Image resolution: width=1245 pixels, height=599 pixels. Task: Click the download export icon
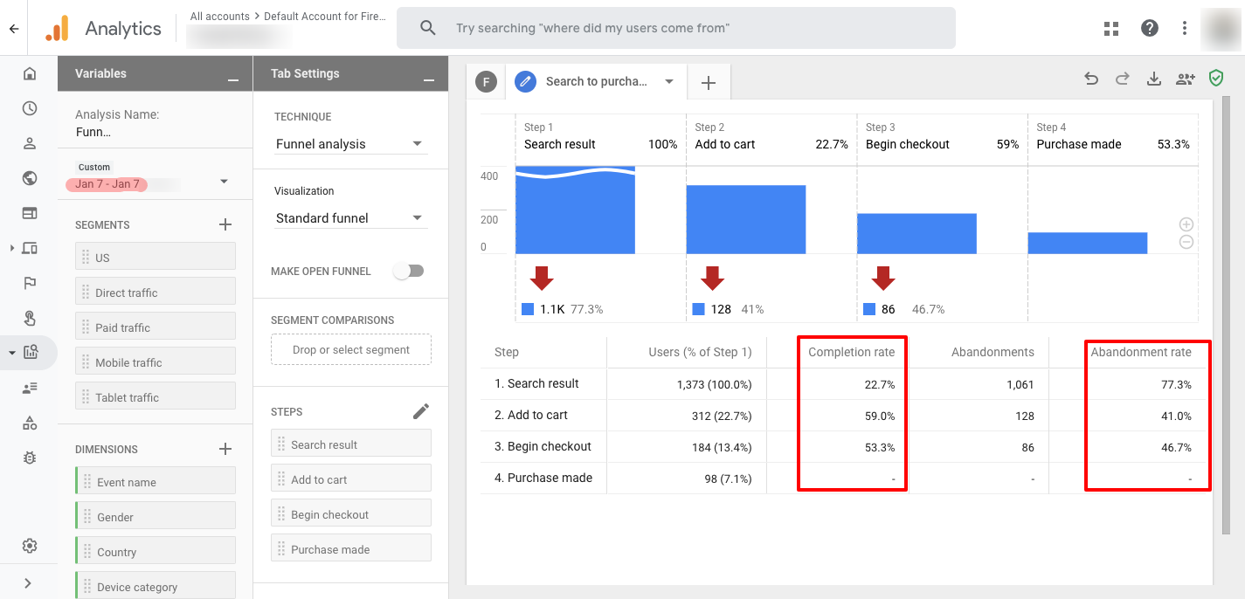point(1153,79)
